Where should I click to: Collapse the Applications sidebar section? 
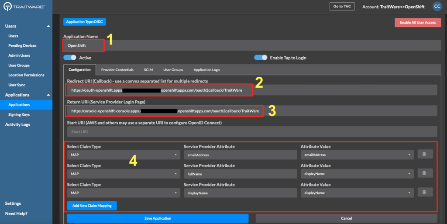[48, 95]
